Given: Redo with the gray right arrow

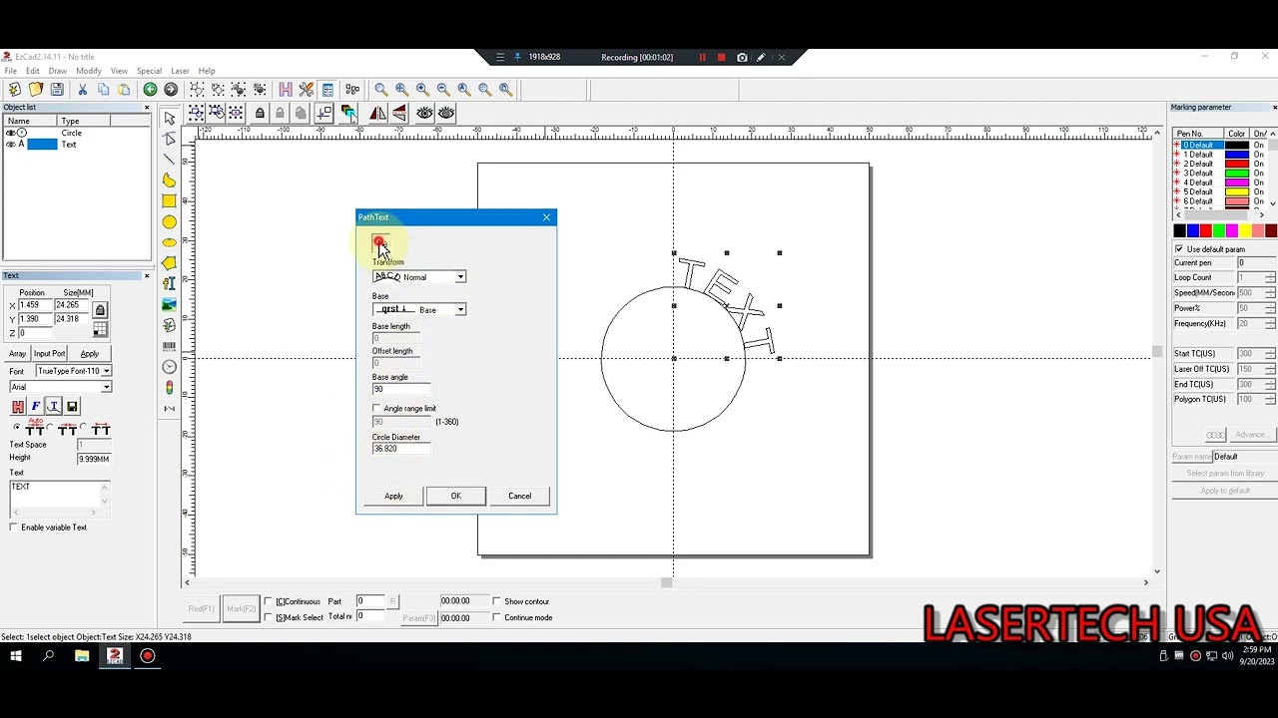Looking at the screenshot, I should click(x=171, y=90).
